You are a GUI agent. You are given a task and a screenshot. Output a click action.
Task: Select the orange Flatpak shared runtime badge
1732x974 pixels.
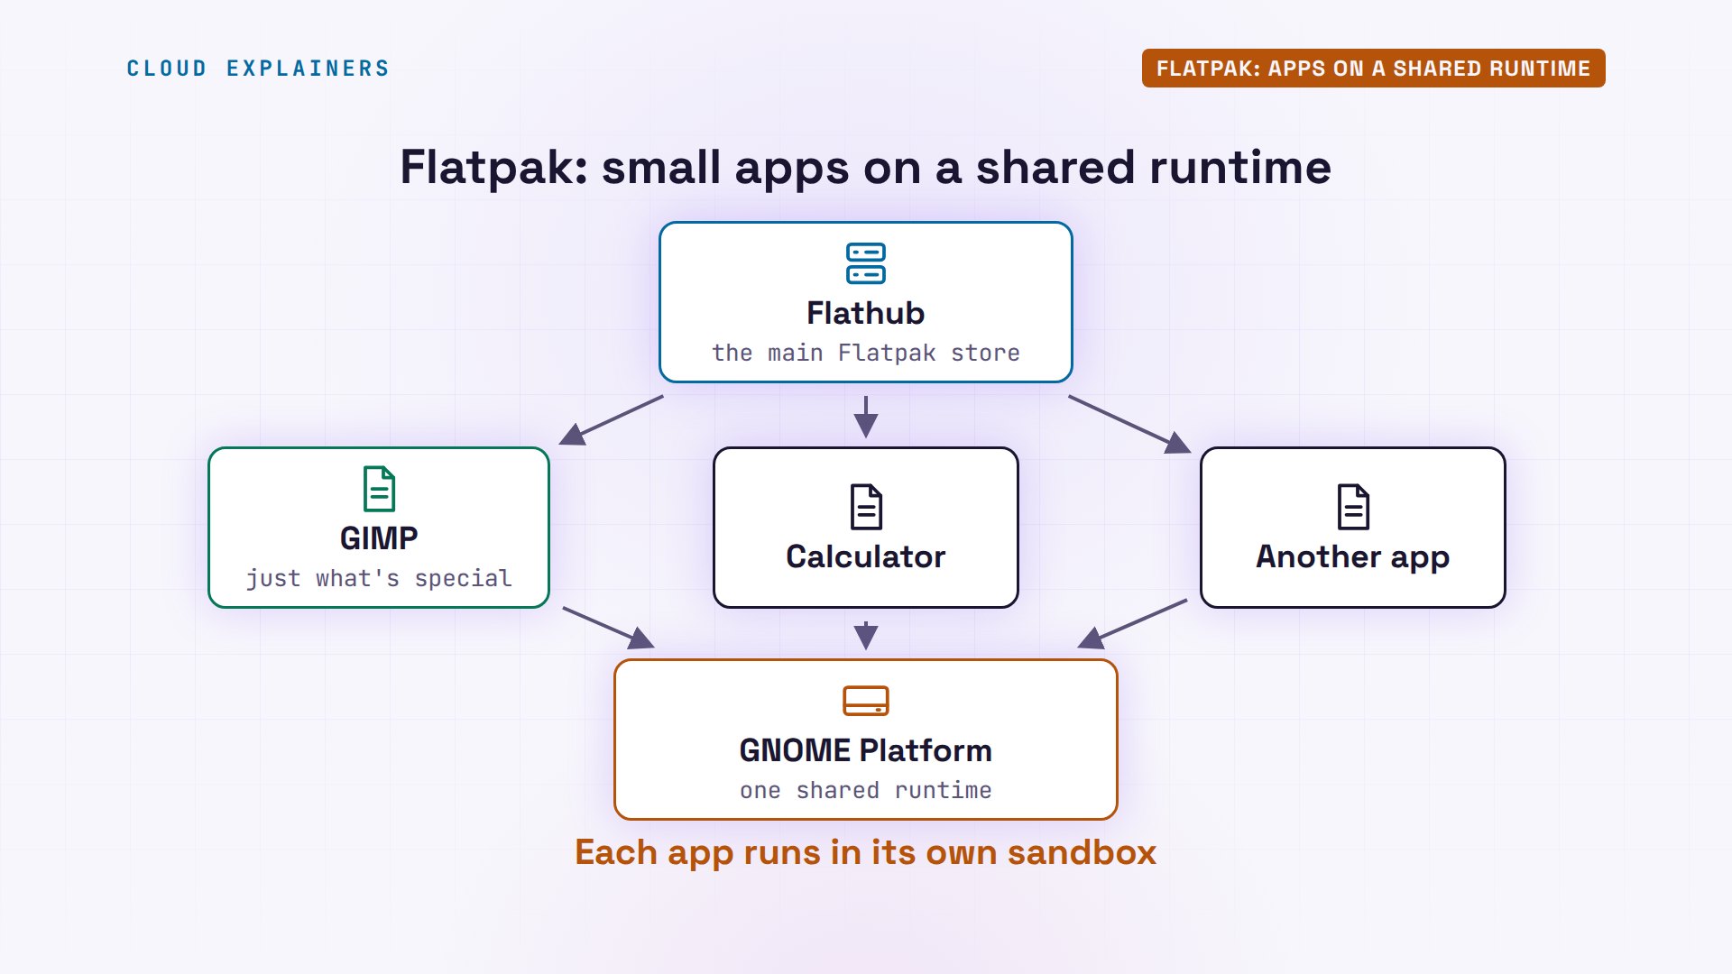pos(1373,69)
